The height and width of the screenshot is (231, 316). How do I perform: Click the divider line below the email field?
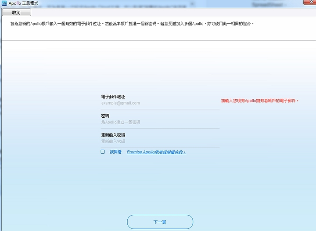coord(160,109)
